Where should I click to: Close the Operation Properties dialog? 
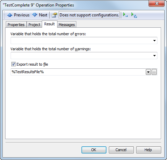tap(157, 3)
